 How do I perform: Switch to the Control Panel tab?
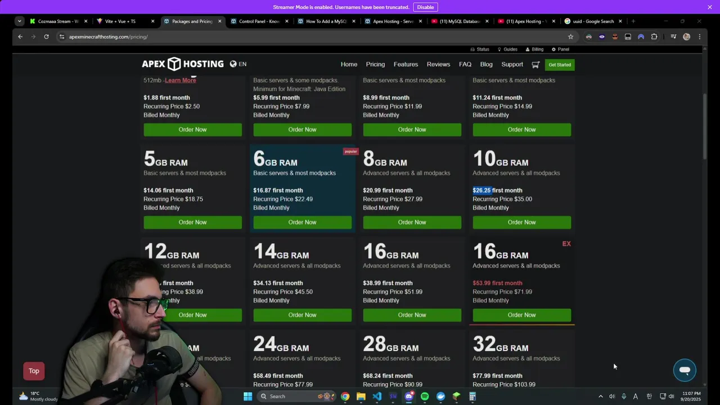coord(259,21)
